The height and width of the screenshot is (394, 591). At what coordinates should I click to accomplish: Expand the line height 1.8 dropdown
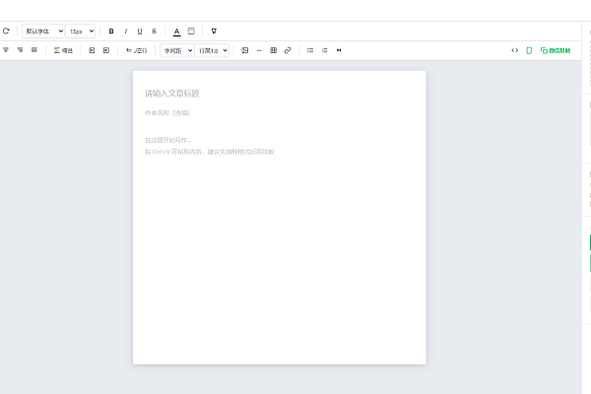[x=212, y=50]
